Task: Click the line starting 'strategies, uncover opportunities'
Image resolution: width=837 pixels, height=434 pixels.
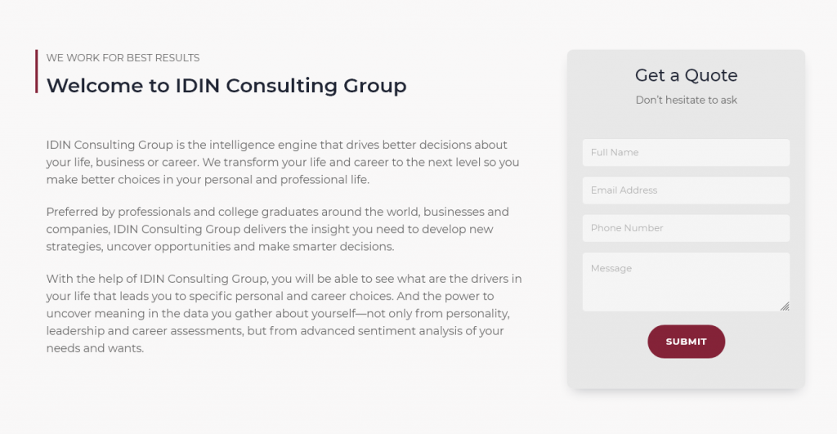Action: coord(220,247)
